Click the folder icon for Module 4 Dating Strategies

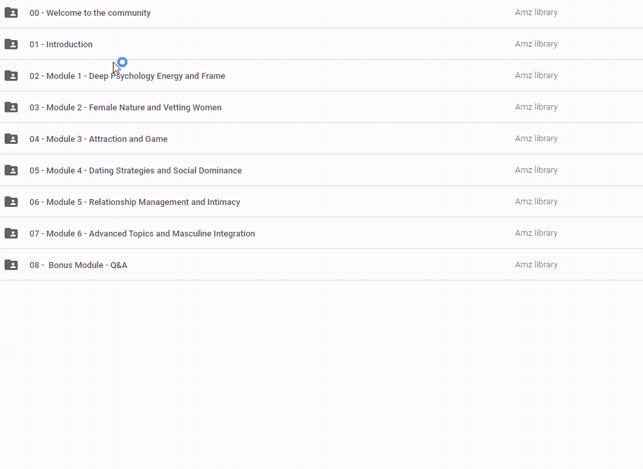[x=11, y=170]
